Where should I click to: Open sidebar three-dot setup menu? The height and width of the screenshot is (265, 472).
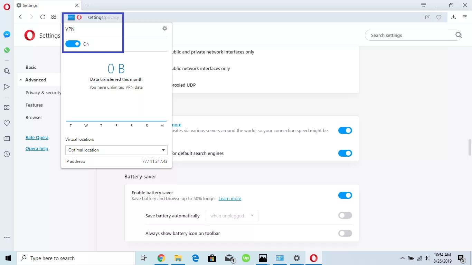coord(7,237)
